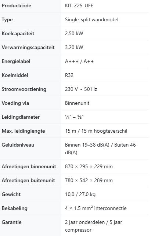Viewport: 151px width, 236px height.
Task: Click the Binnenunit power supply value
Action: click(x=77, y=103)
